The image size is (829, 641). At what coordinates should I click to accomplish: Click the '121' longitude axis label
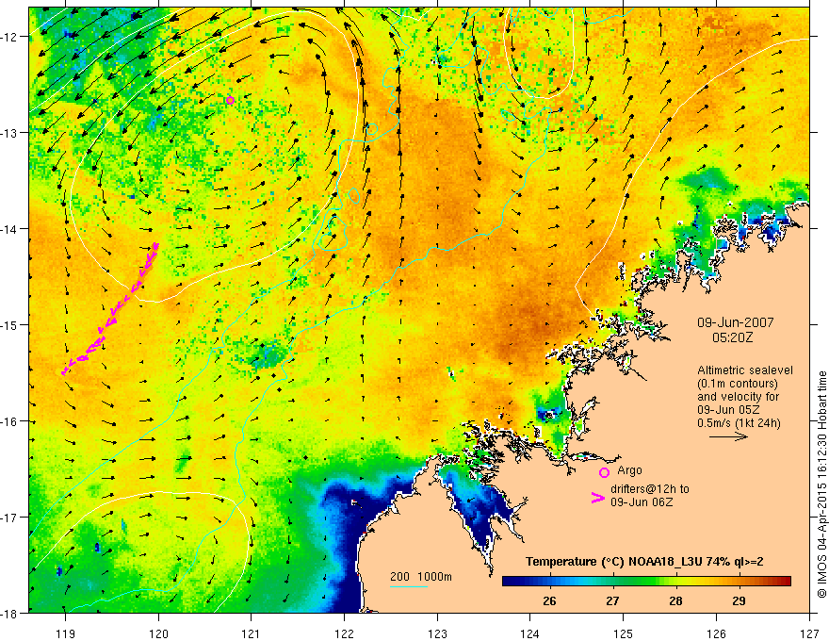pyautogui.click(x=252, y=633)
